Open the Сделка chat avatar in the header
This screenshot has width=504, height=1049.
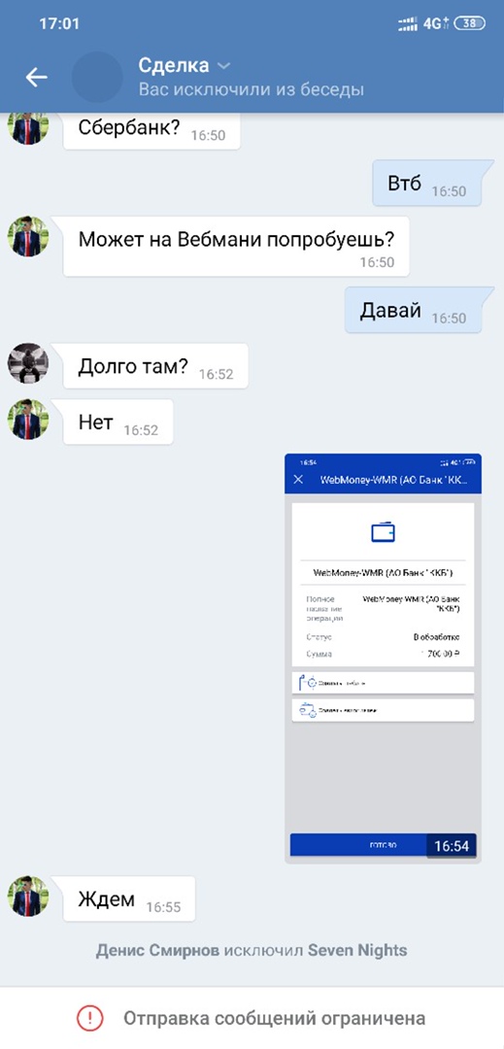point(97,77)
